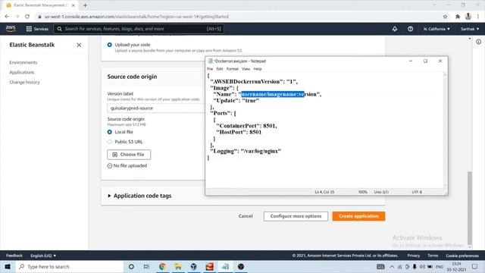This screenshot has width=485, height=273.
Task: Click the "Update": "true" line
Action: (x=236, y=101)
